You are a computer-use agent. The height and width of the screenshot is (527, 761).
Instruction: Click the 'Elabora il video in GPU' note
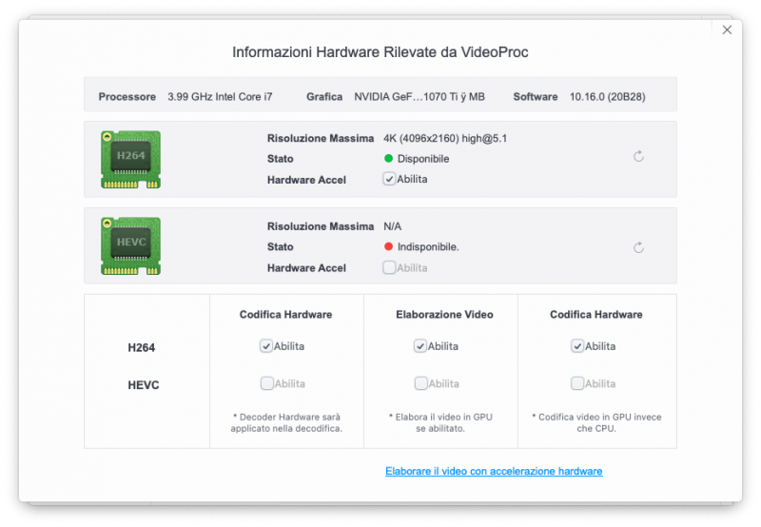440,422
